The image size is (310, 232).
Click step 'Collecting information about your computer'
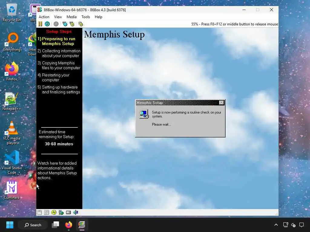(59, 53)
